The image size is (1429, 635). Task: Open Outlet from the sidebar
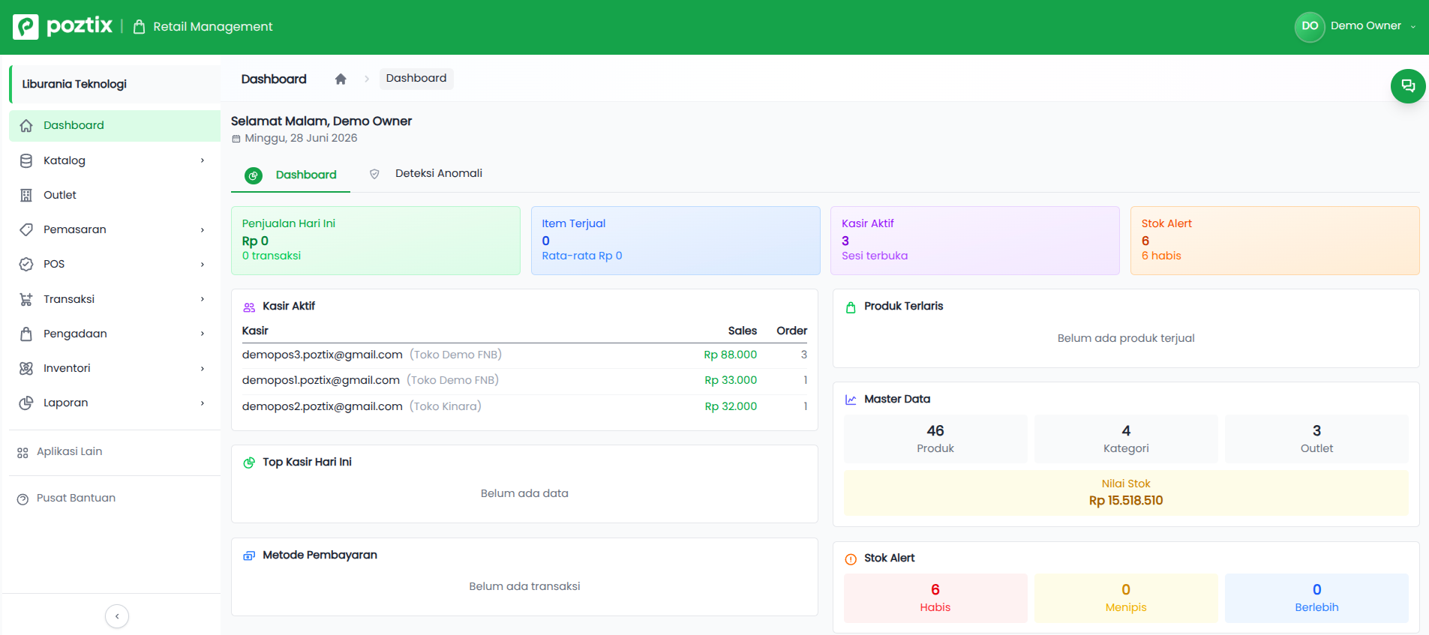click(x=115, y=195)
